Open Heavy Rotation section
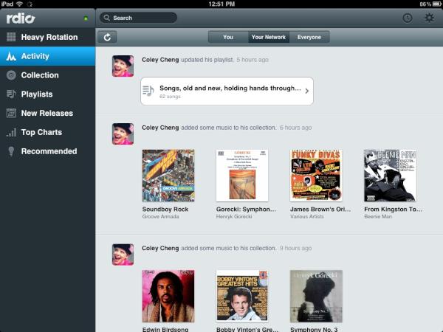The width and height of the screenshot is (443, 332). [47, 37]
